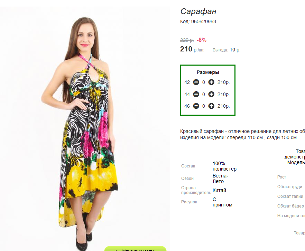Click the quantity value for size 44
Screen dimensions: 305x251
click(x=204, y=94)
